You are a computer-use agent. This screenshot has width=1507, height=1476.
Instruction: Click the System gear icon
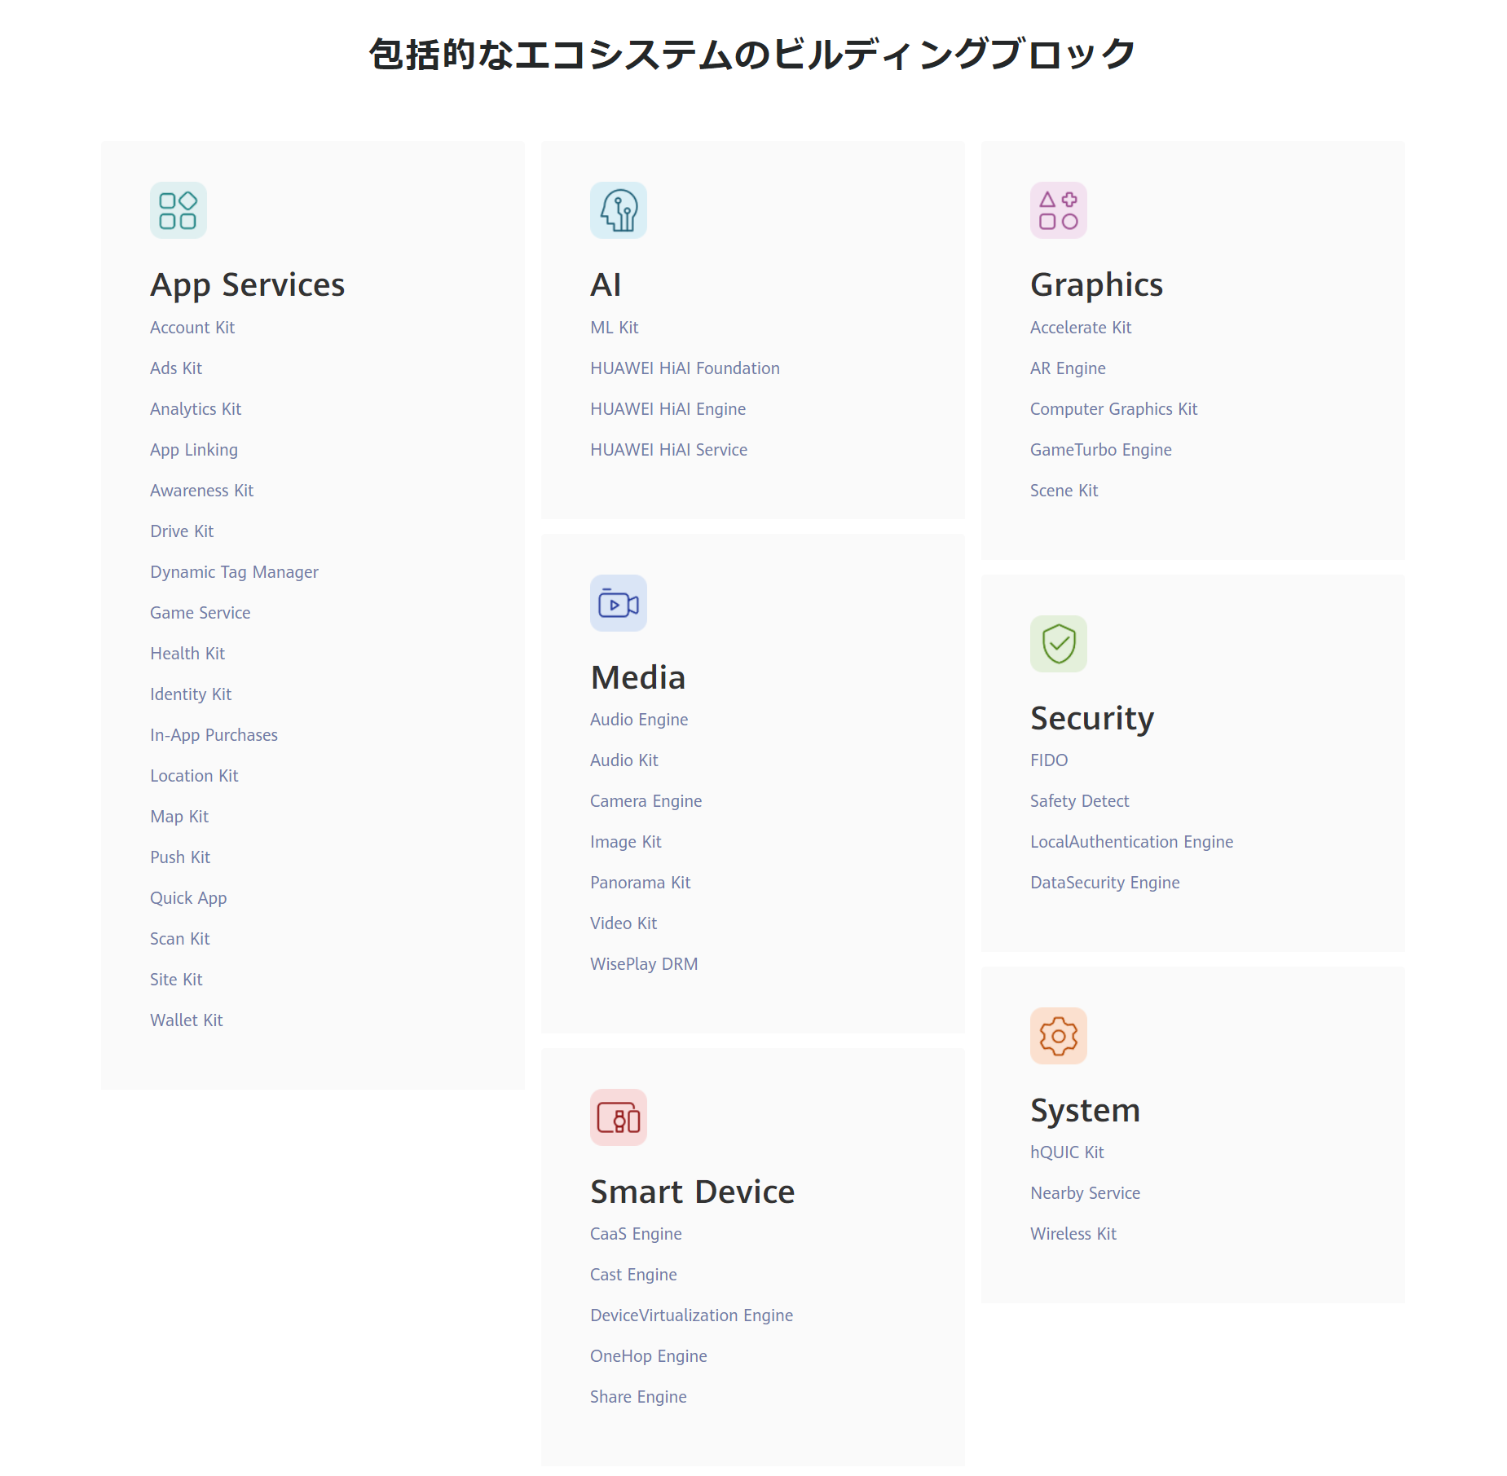tap(1059, 1036)
